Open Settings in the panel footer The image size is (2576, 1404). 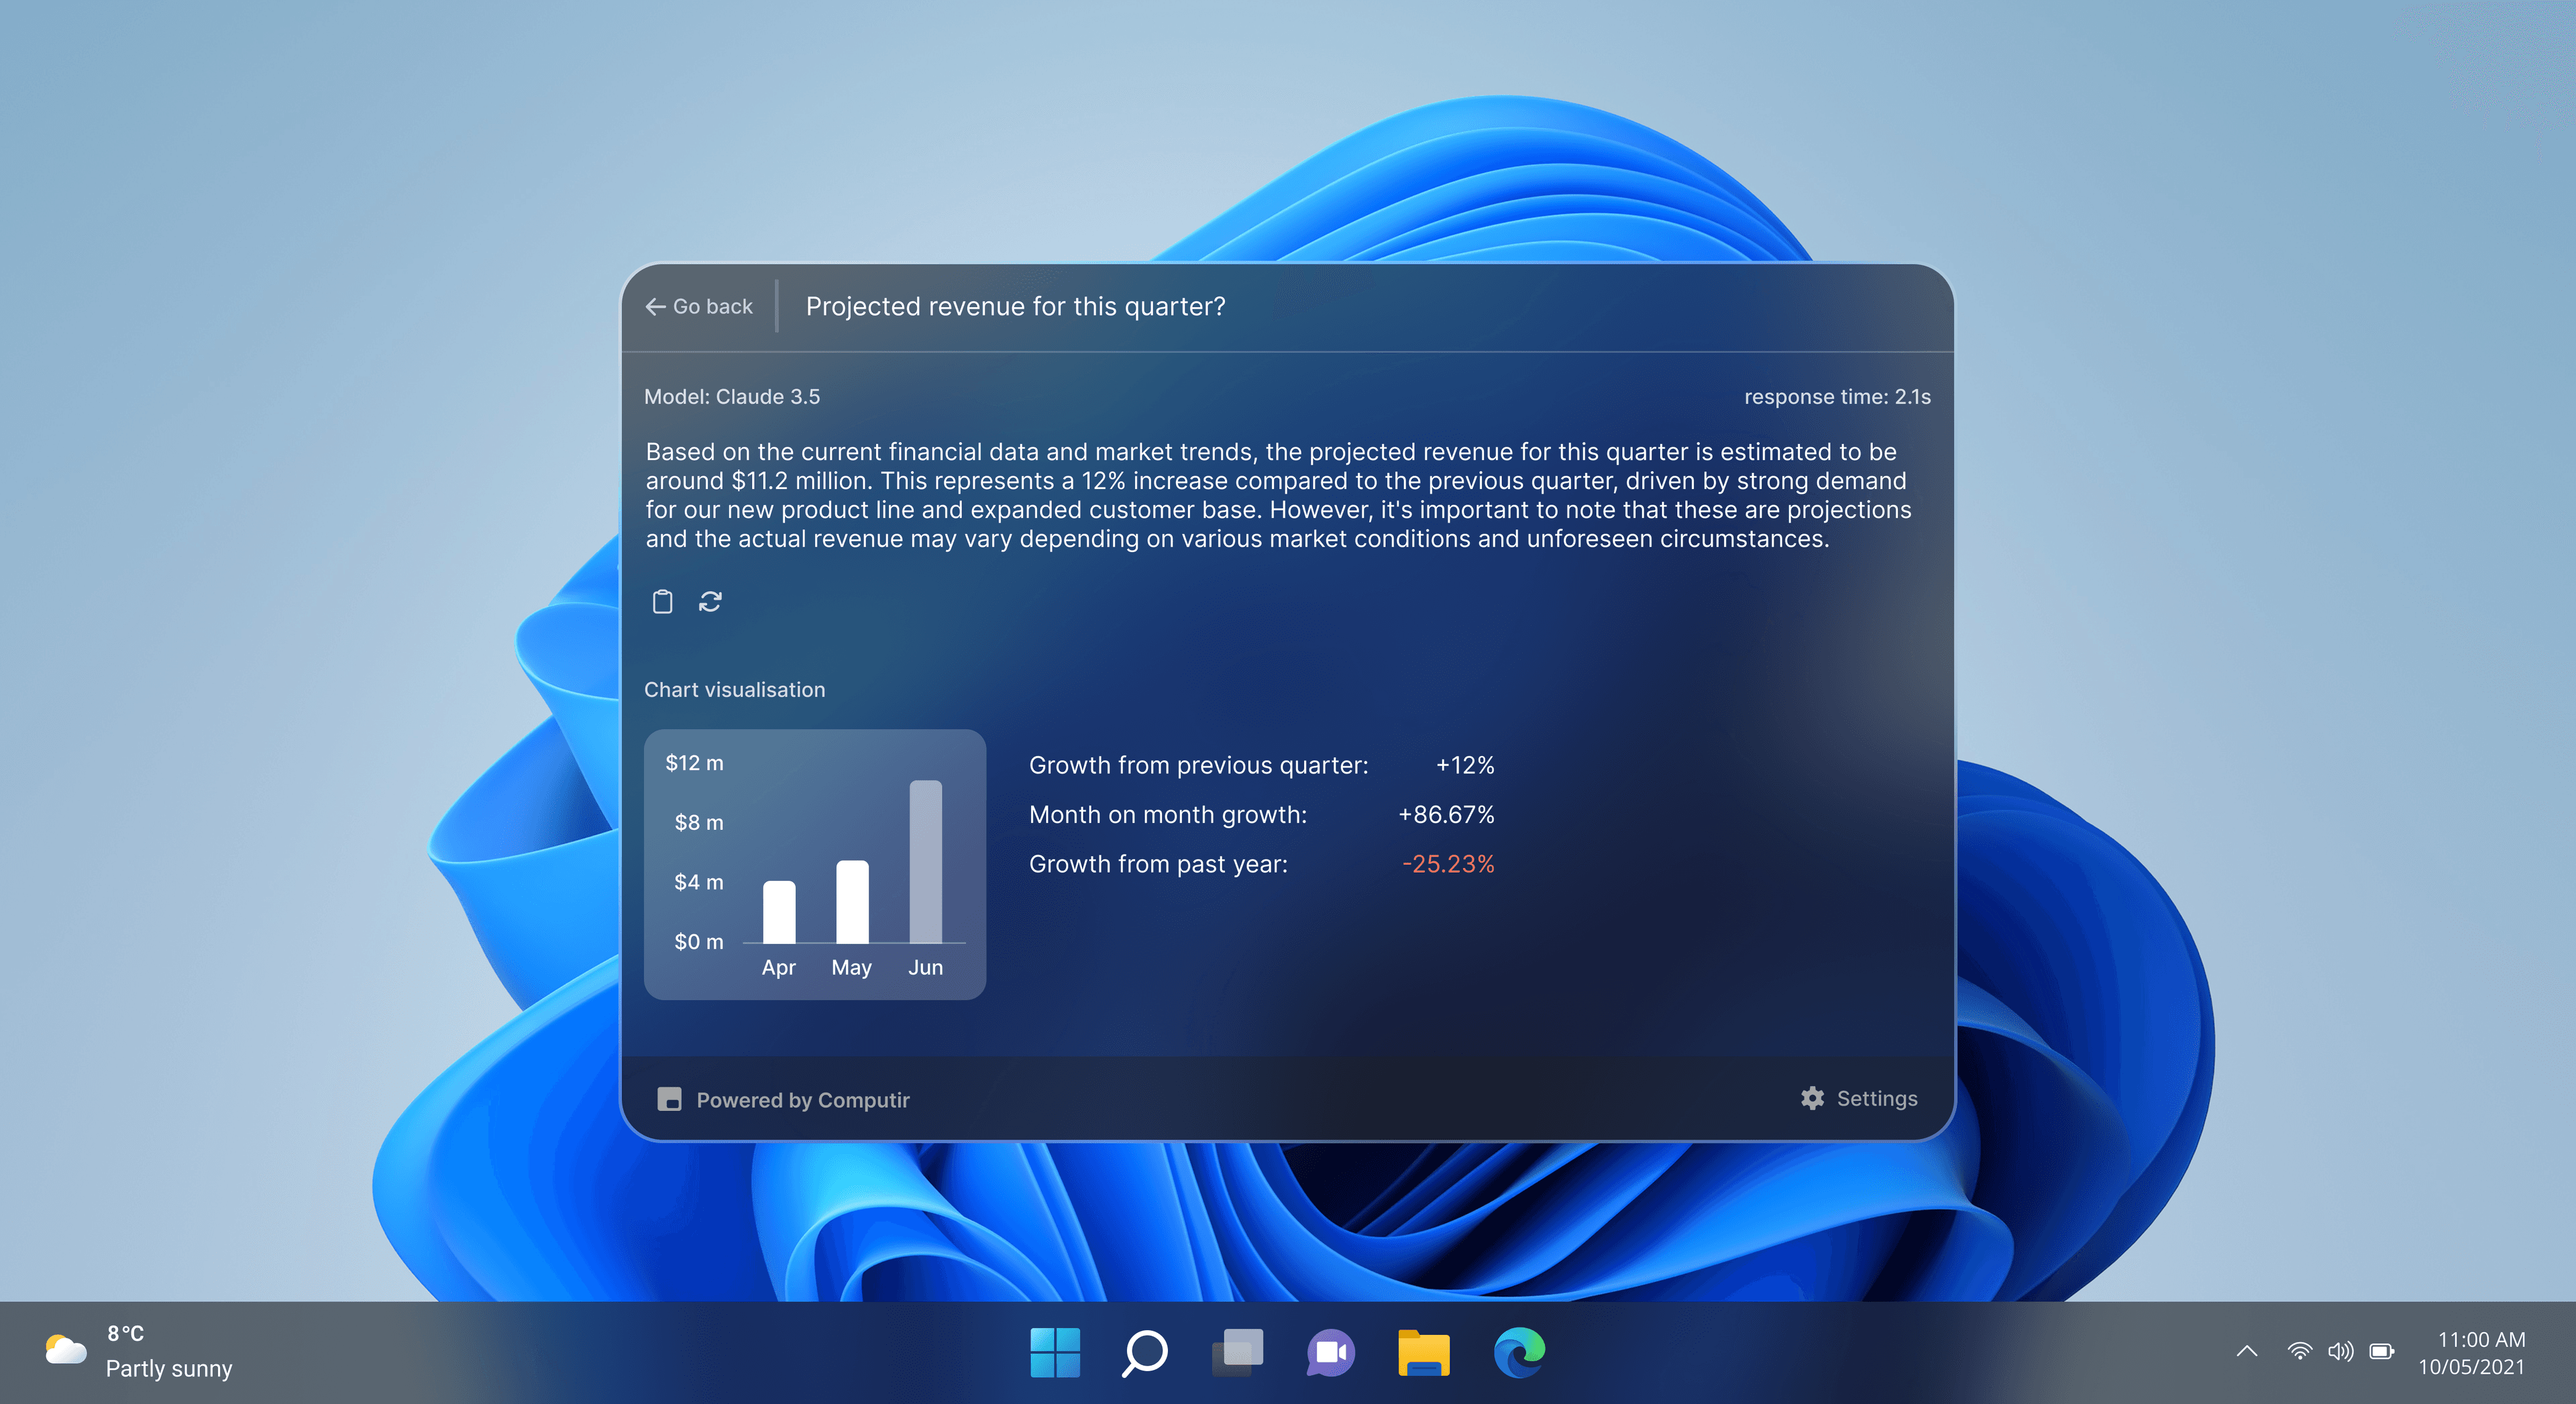pos(1875,1098)
